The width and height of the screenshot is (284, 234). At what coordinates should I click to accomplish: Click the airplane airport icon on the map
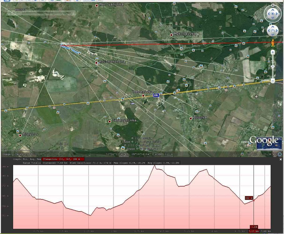coord(256,96)
